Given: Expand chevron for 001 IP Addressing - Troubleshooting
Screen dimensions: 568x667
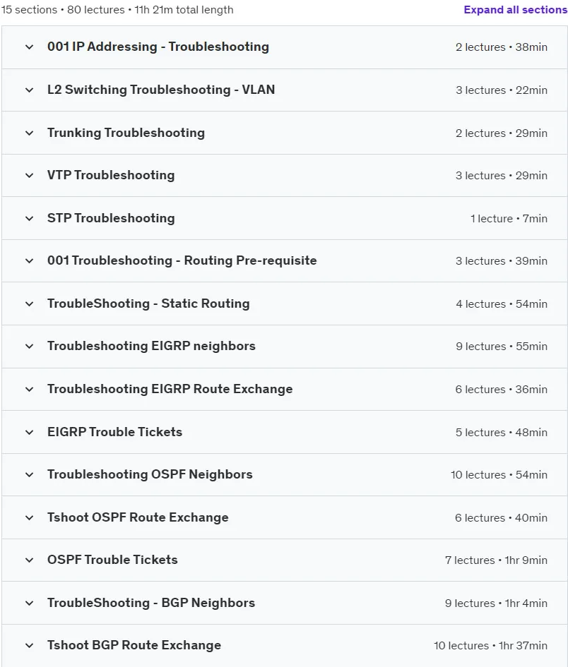Looking at the screenshot, I should [30, 47].
